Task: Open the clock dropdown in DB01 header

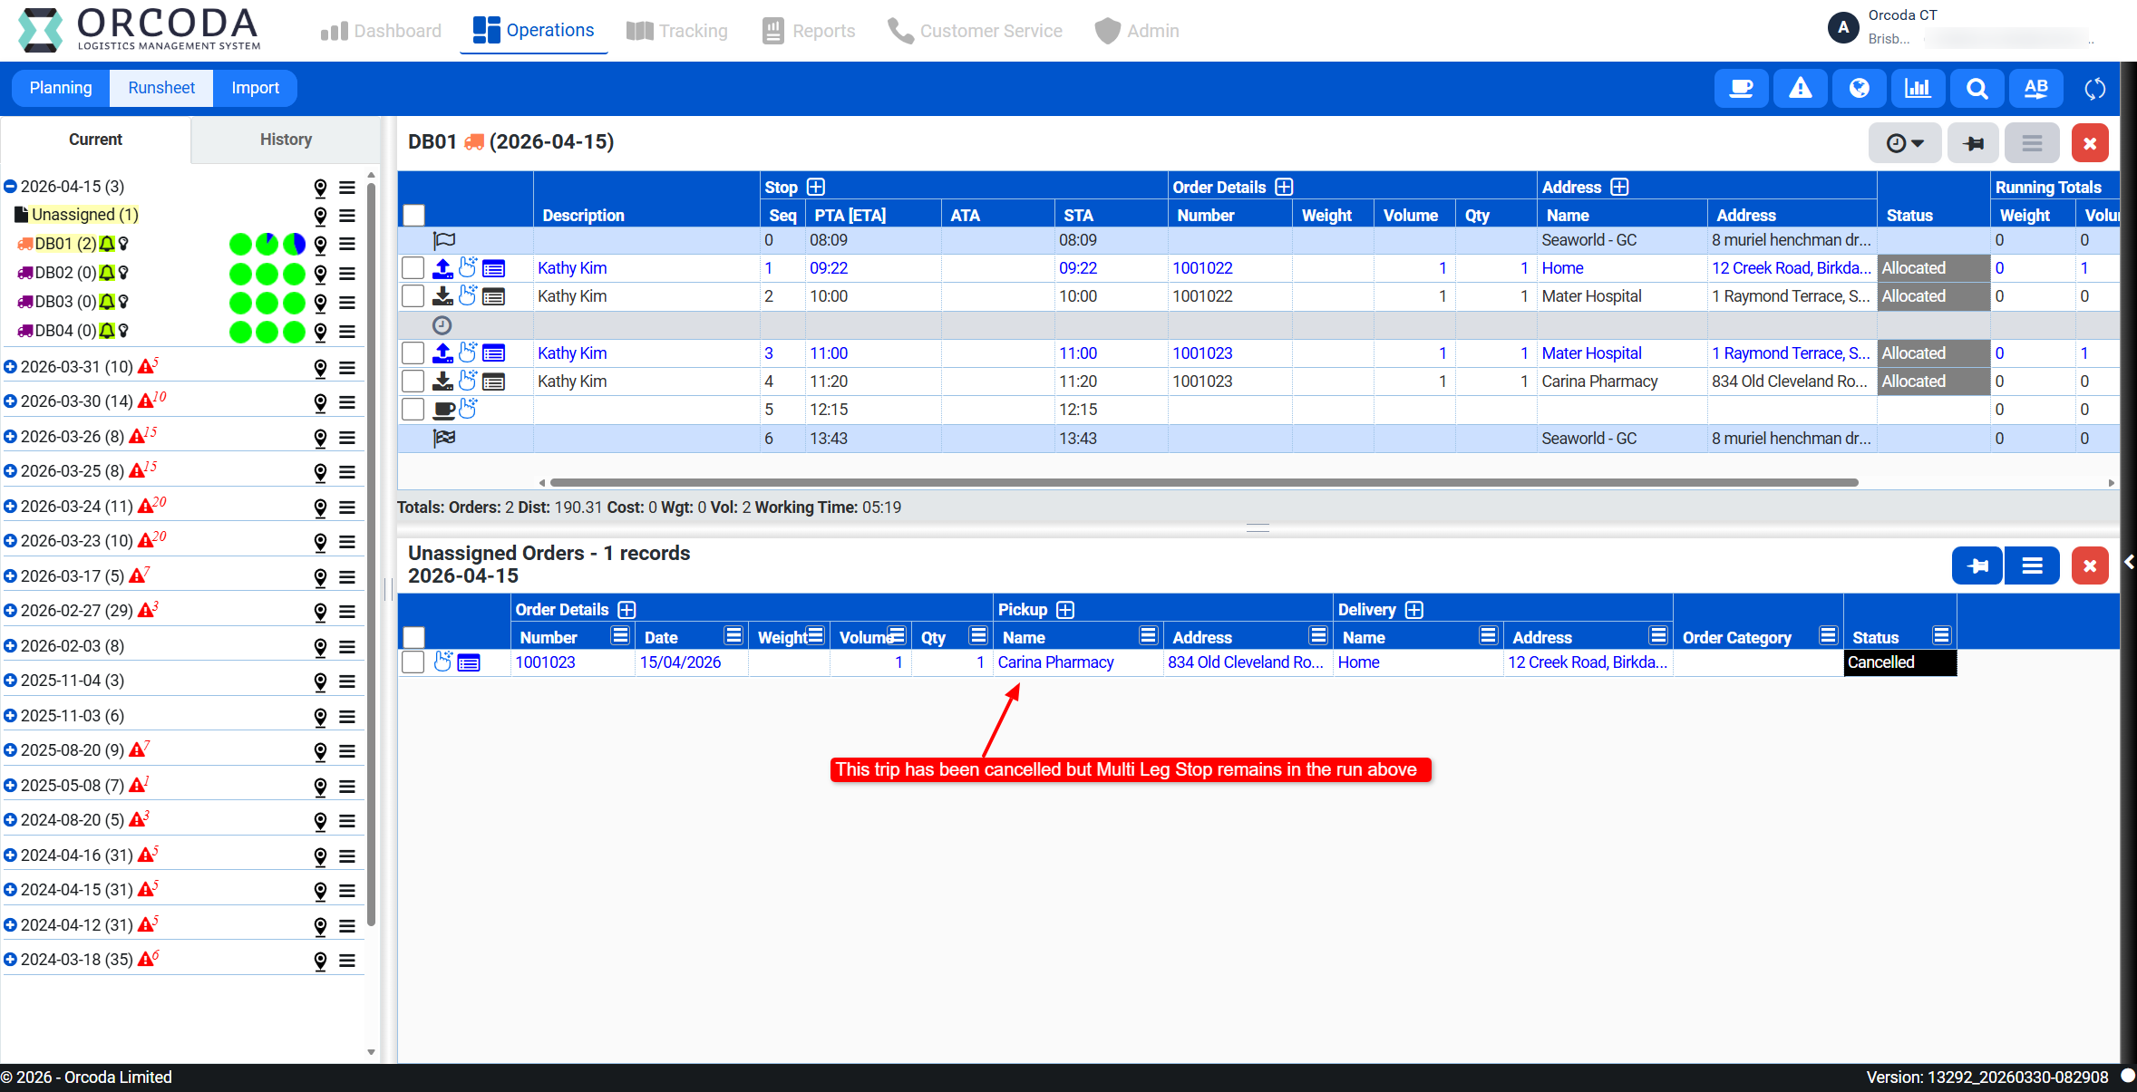Action: point(1904,143)
